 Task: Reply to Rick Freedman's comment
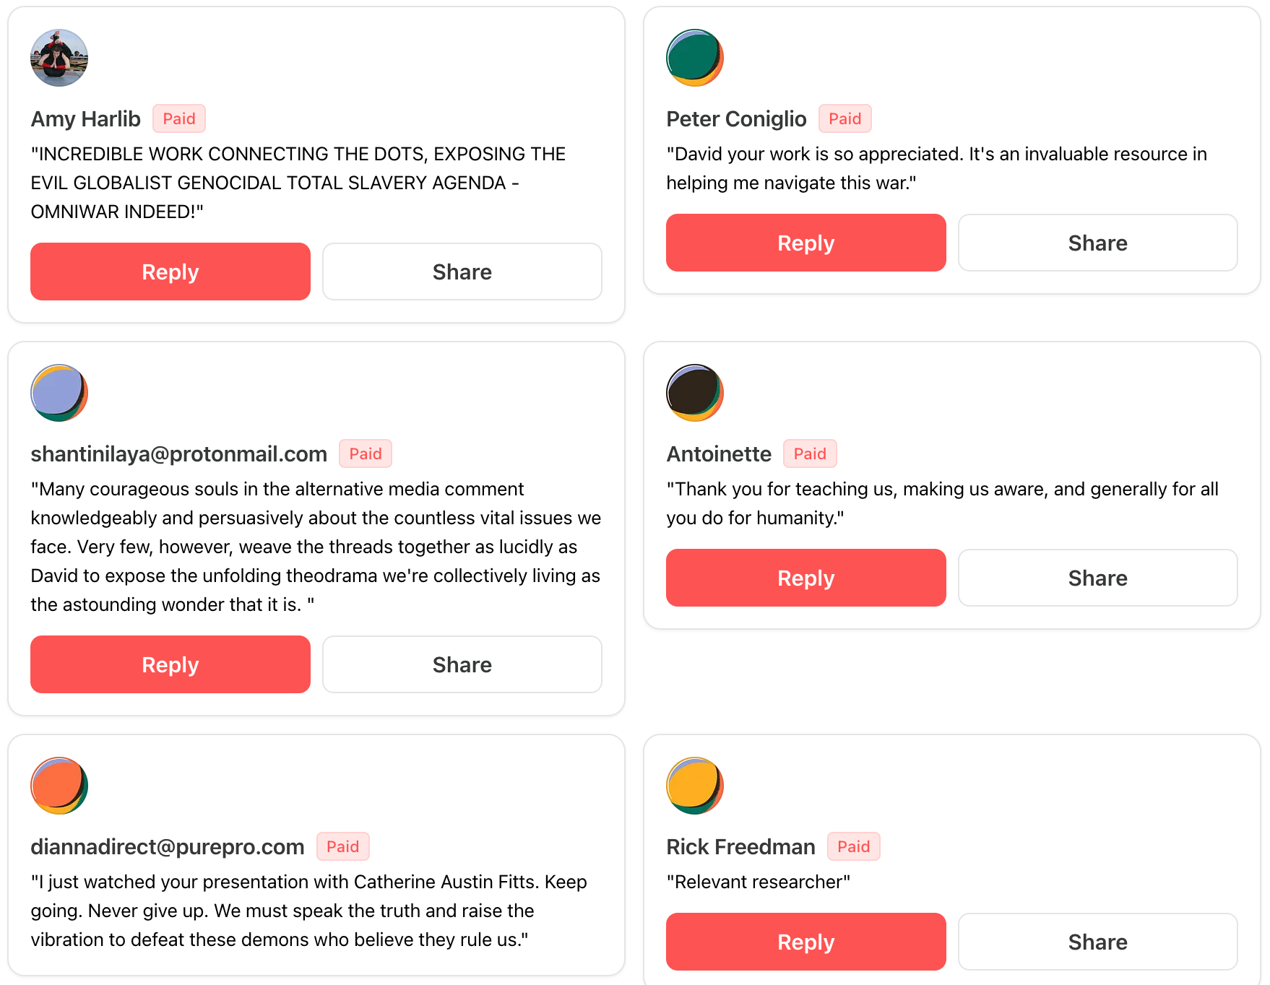click(805, 942)
